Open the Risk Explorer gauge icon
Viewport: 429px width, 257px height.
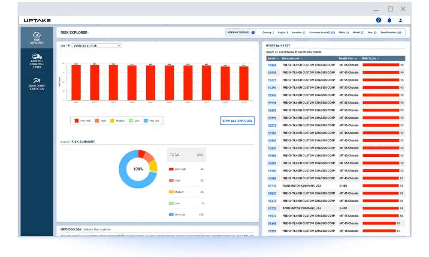point(37,35)
